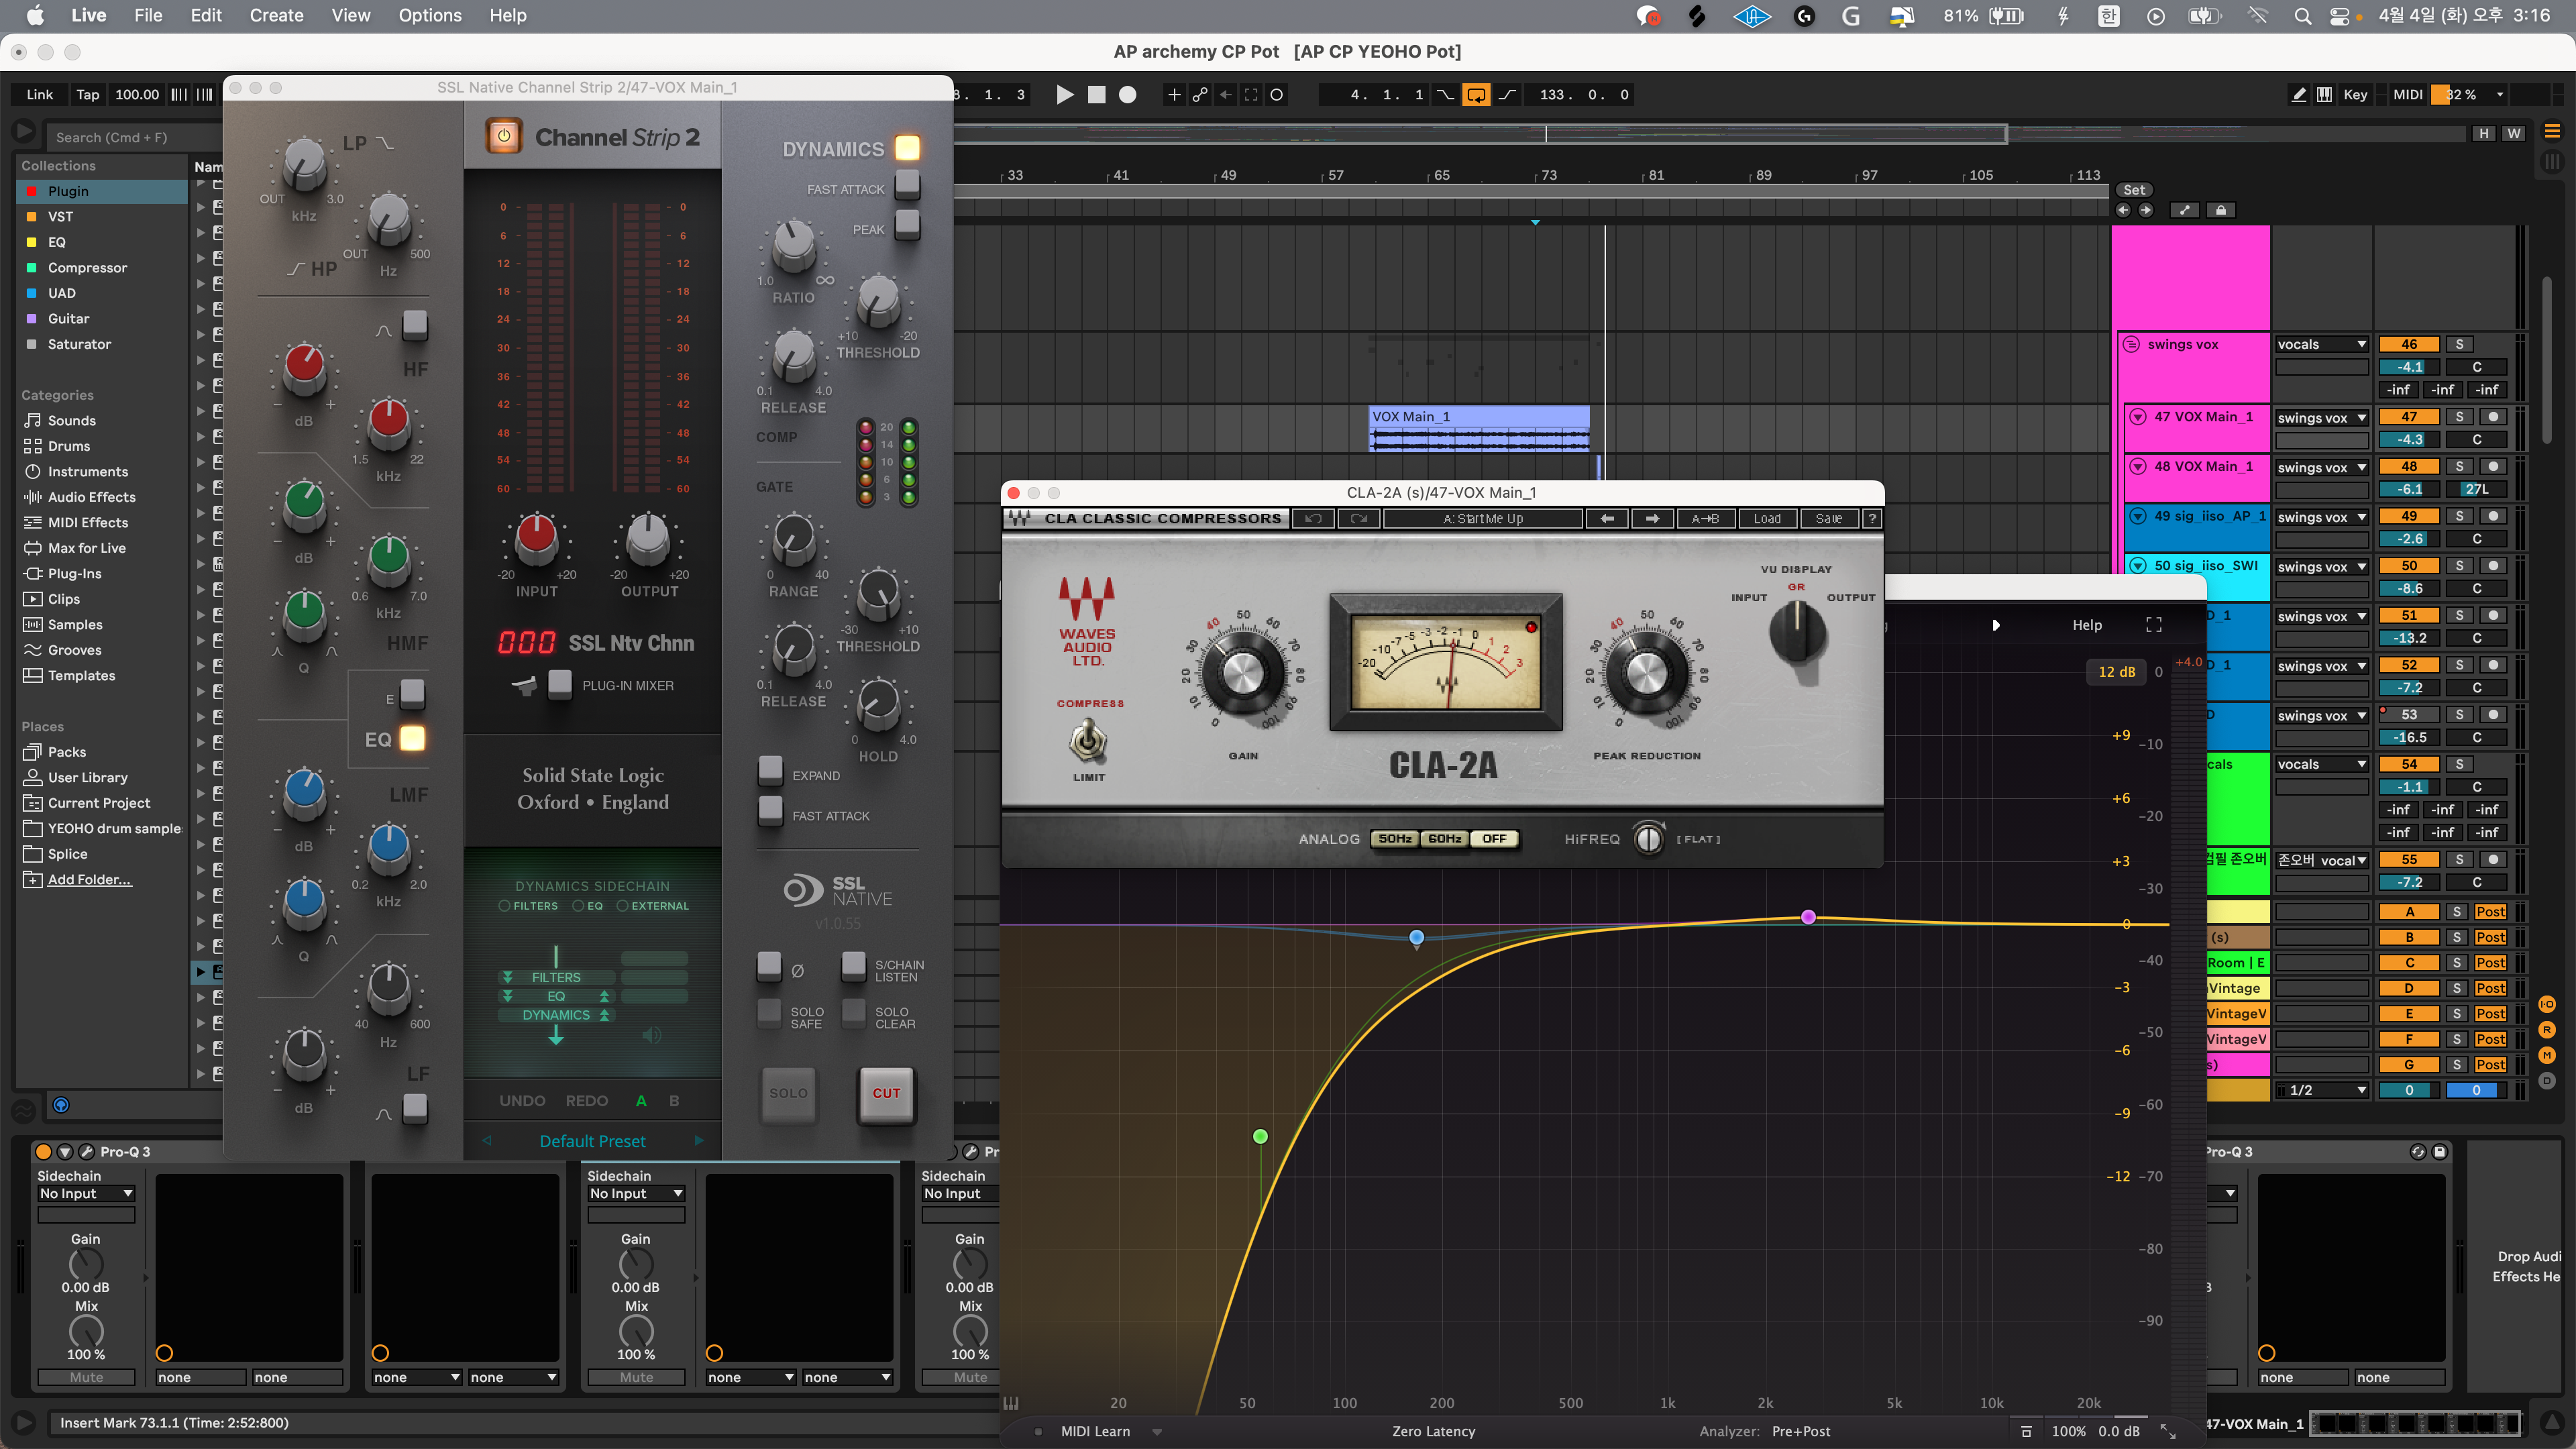Solo track 47 with its S button

(x=2459, y=417)
